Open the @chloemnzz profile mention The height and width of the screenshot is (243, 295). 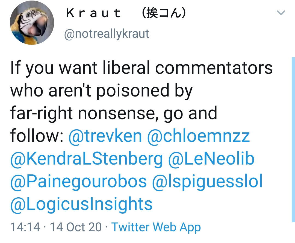point(198,136)
